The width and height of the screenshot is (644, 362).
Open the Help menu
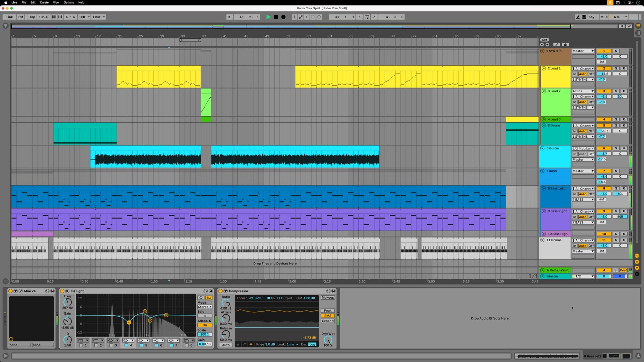81,3
